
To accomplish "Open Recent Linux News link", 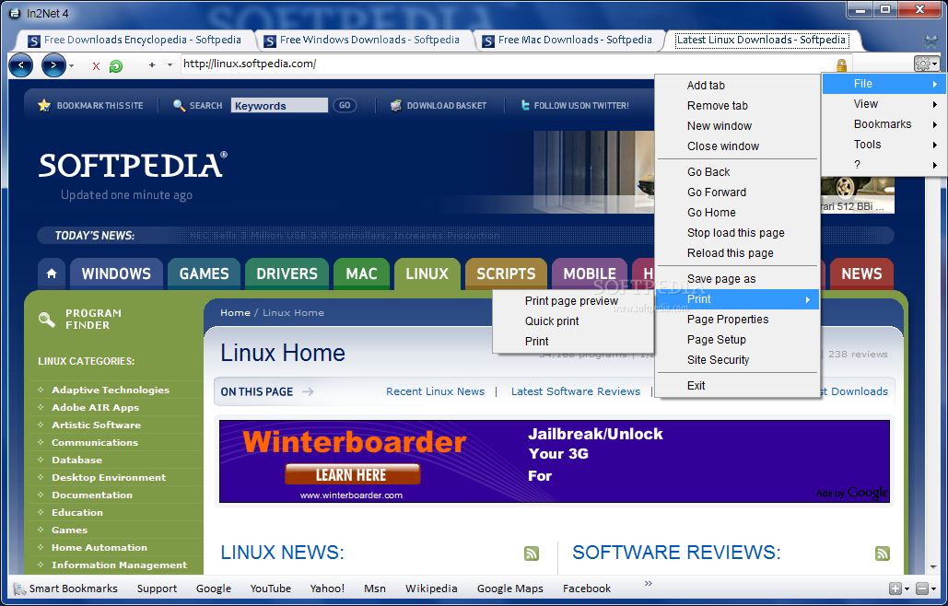I will coord(435,391).
